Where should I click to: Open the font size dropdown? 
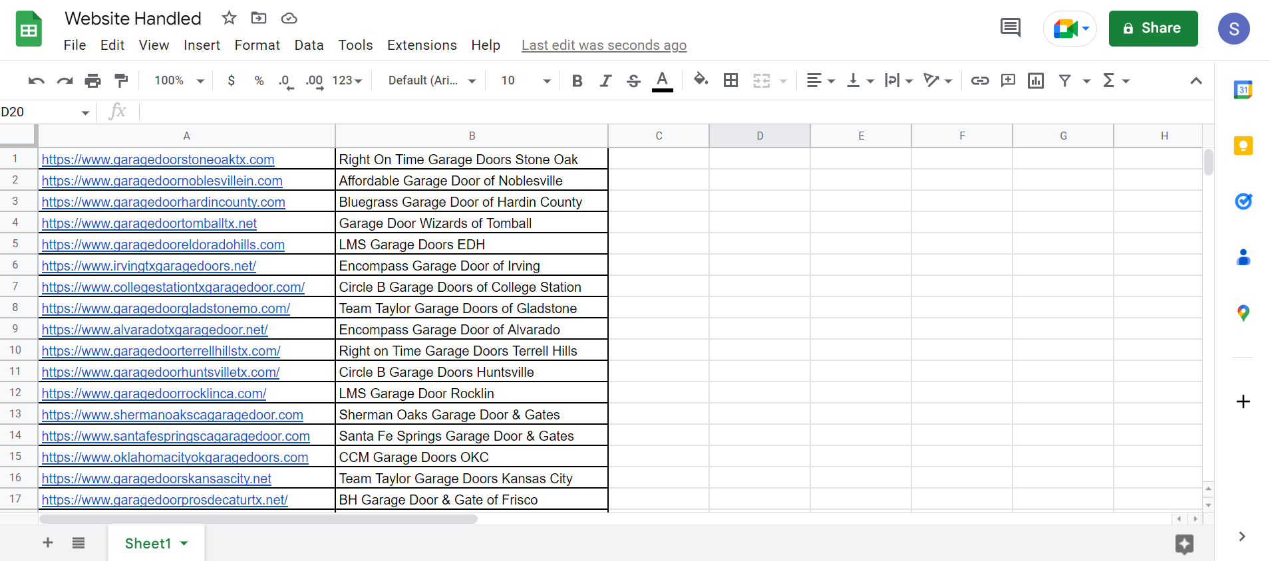526,80
